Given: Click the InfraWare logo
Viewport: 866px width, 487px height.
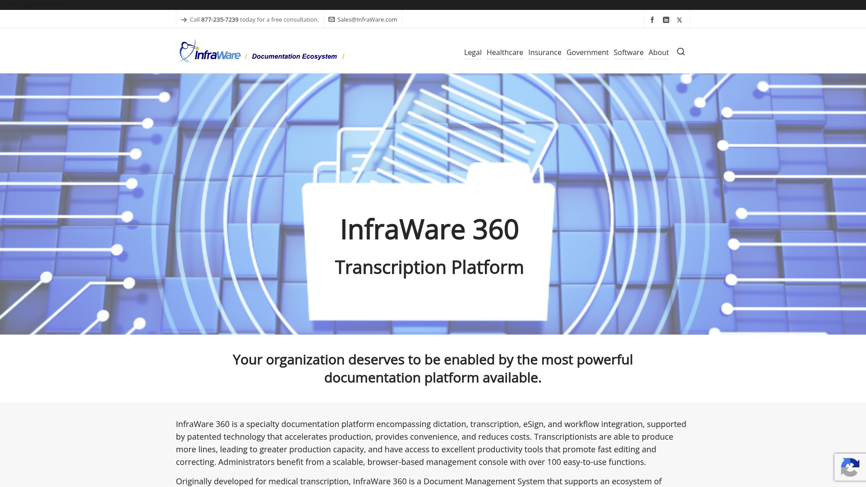Looking at the screenshot, I should (209, 51).
